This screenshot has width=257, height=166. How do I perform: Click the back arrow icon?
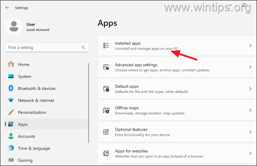7,8
